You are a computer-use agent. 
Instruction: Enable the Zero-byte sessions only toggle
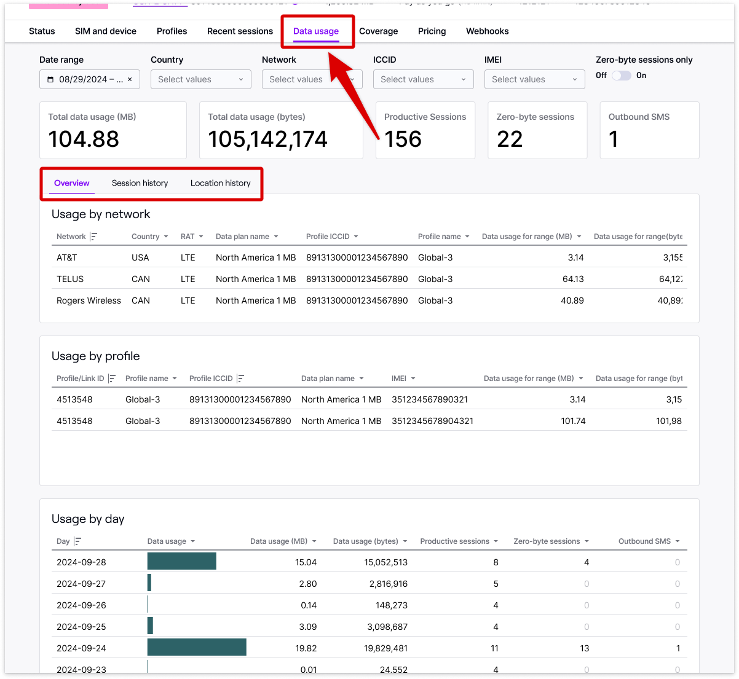[622, 75]
